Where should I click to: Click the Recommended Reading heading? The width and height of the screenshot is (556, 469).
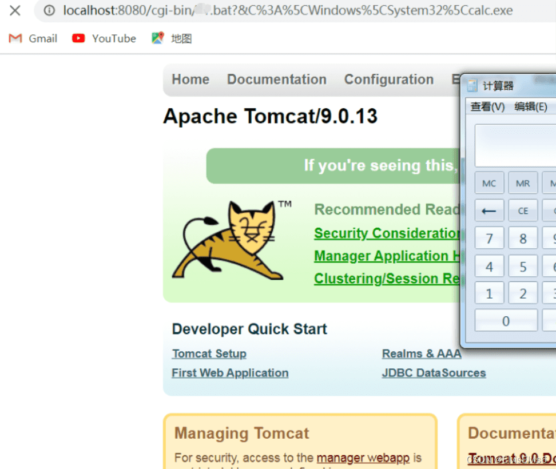coord(387,209)
